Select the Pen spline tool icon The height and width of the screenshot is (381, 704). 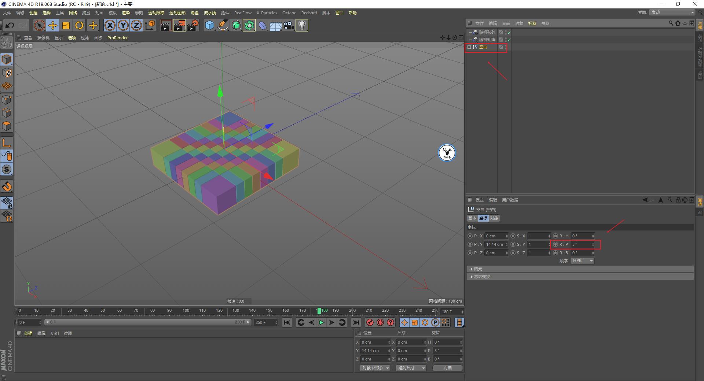tap(223, 25)
